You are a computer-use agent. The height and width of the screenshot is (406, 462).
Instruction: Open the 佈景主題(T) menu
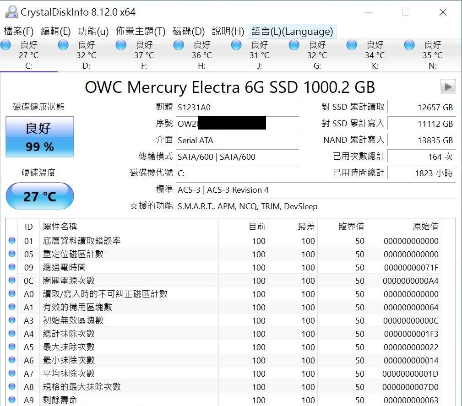[x=141, y=31]
